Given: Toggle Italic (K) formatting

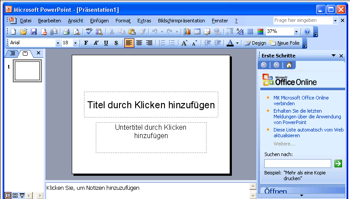Looking at the screenshot, I should 96,43.
